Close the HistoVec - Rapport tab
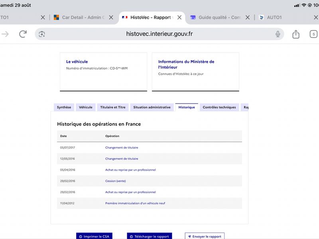Viewport: 319px width, 239px height. [179, 18]
